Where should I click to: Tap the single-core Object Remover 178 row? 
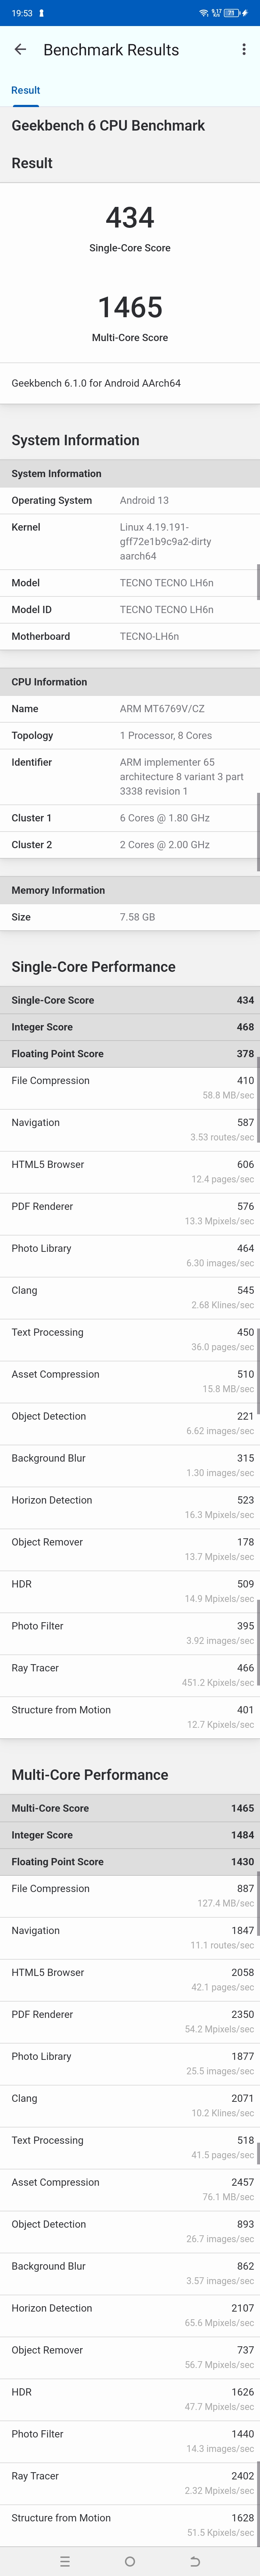pos(130,1549)
